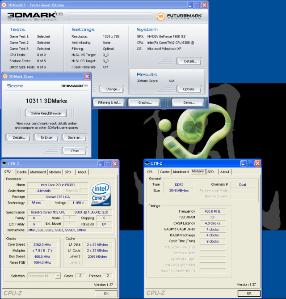This screenshot has height=299, width=286.
Task: Click the 10311 3DMarks score text
Action: pyautogui.click(x=46, y=101)
